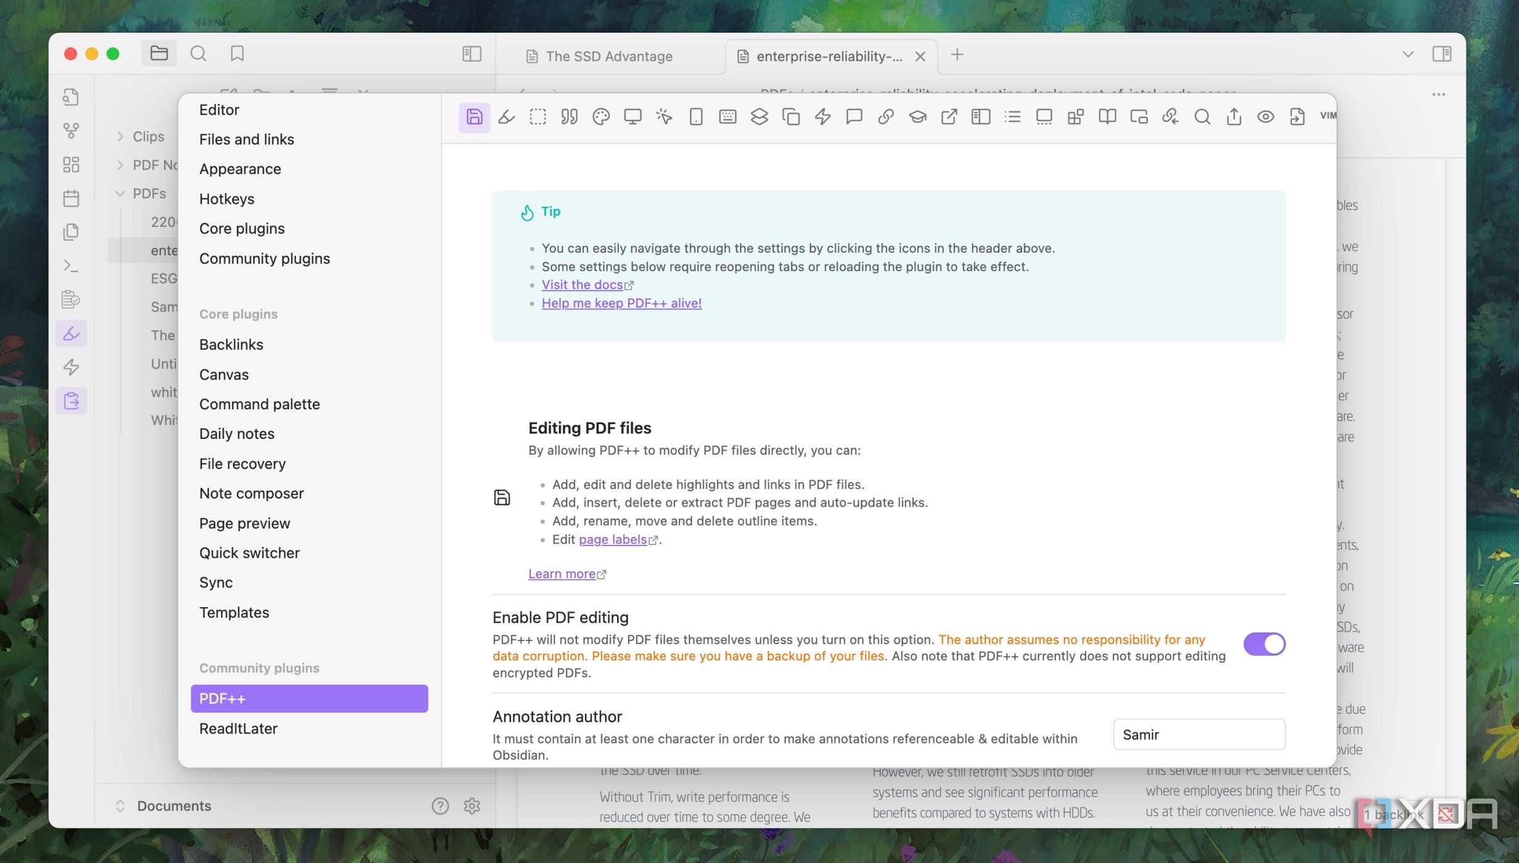Viewport: 1519px width, 863px height.
Task: Open the link with arrow backlink settings icon
Action: click(x=1171, y=117)
